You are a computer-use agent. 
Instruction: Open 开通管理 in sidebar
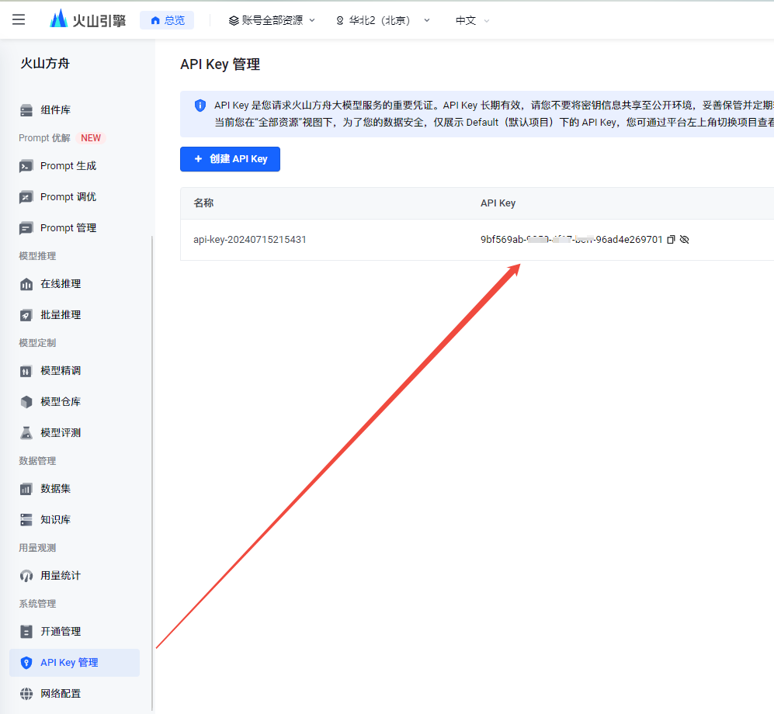[x=61, y=631]
